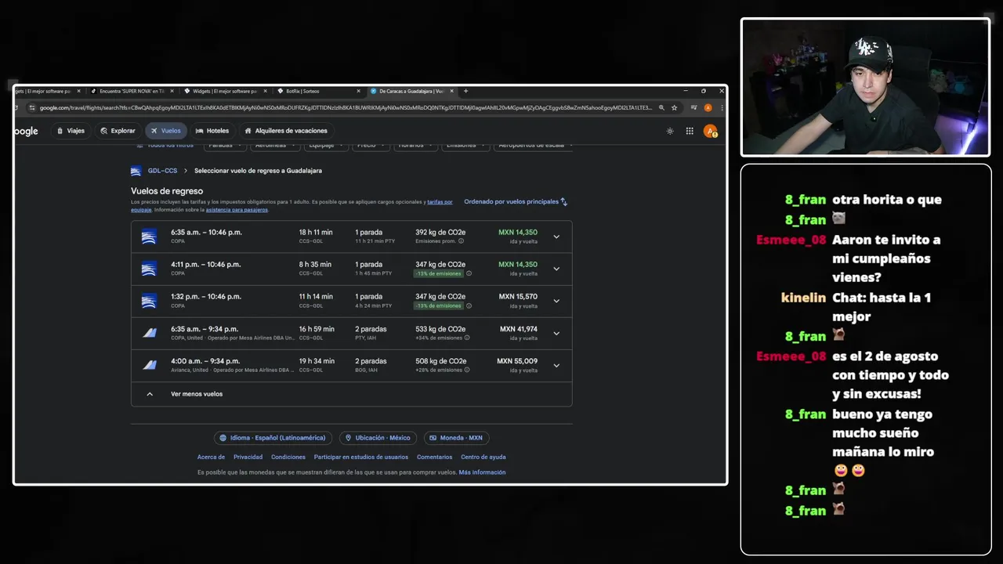Open the Privacidad footer link

[248, 457]
